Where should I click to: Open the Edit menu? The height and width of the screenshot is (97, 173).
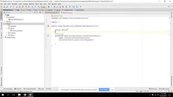click(x=5, y=4)
